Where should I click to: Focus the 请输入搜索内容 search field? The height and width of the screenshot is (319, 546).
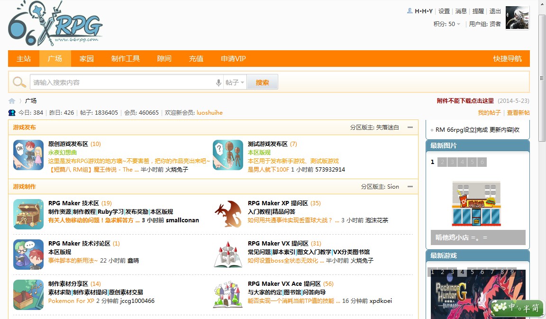(122, 82)
